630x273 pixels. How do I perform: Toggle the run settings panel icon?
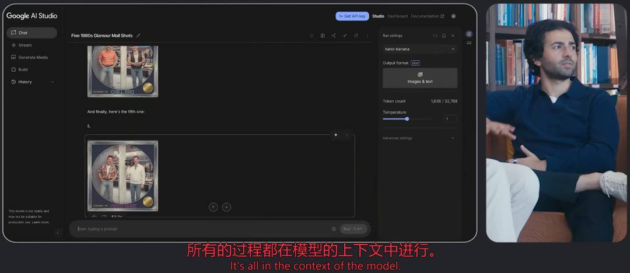pos(469,34)
